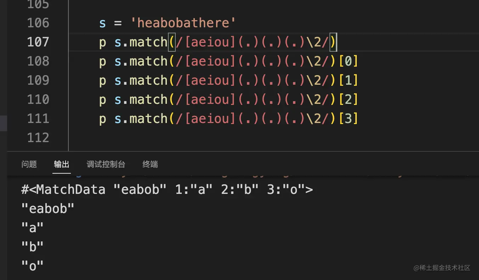The height and width of the screenshot is (280, 479).
Task: Click the "o" output line
Action: point(33,266)
